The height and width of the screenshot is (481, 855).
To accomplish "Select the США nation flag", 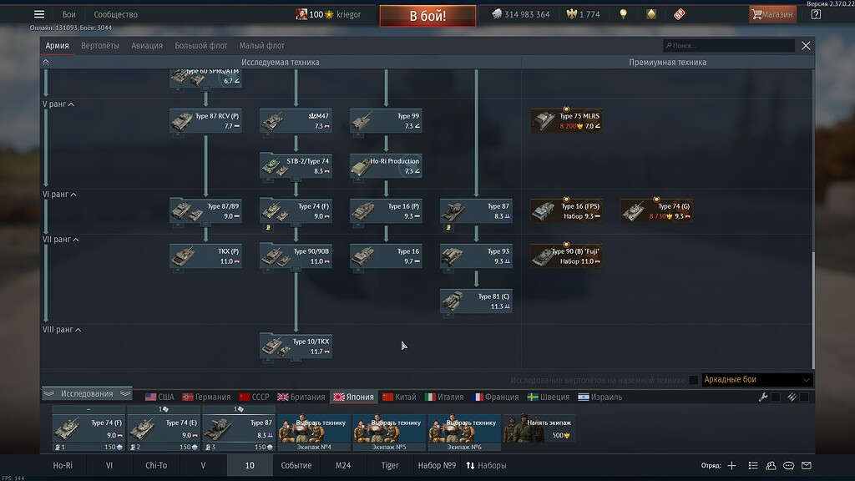I will [159, 397].
